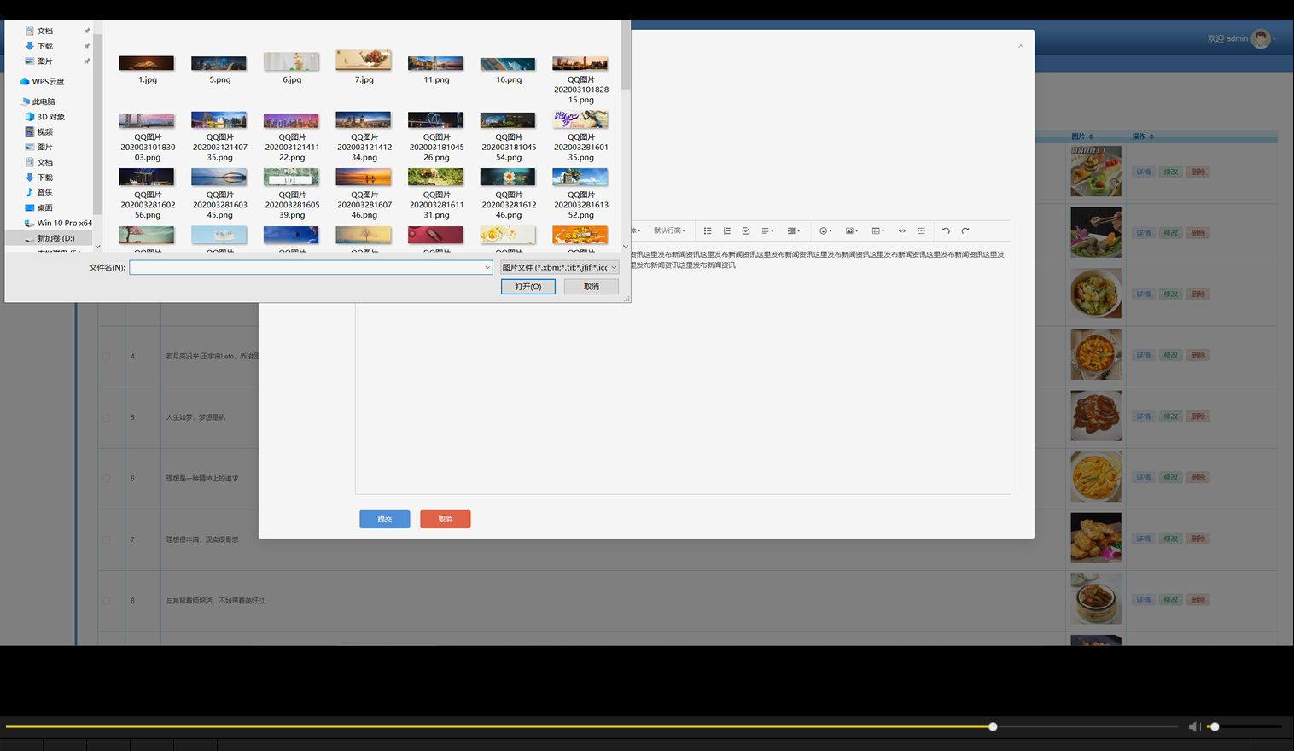Viewport: 1294px width, 751px height.
Task: Click 删除 for the cabbage bowl image row
Action: (x=1198, y=294)
